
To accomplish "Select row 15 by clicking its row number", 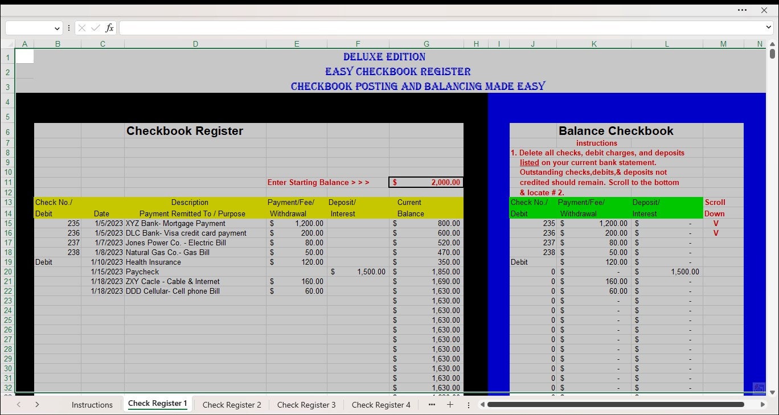I will [8, 223].
